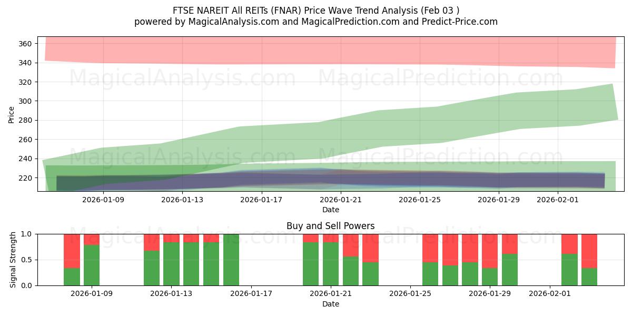Image resolution: width=632 pixels, height=316 pixels.
Task: Click the 2026-01-09 date tick label
Action: click(x=103, y=200)
